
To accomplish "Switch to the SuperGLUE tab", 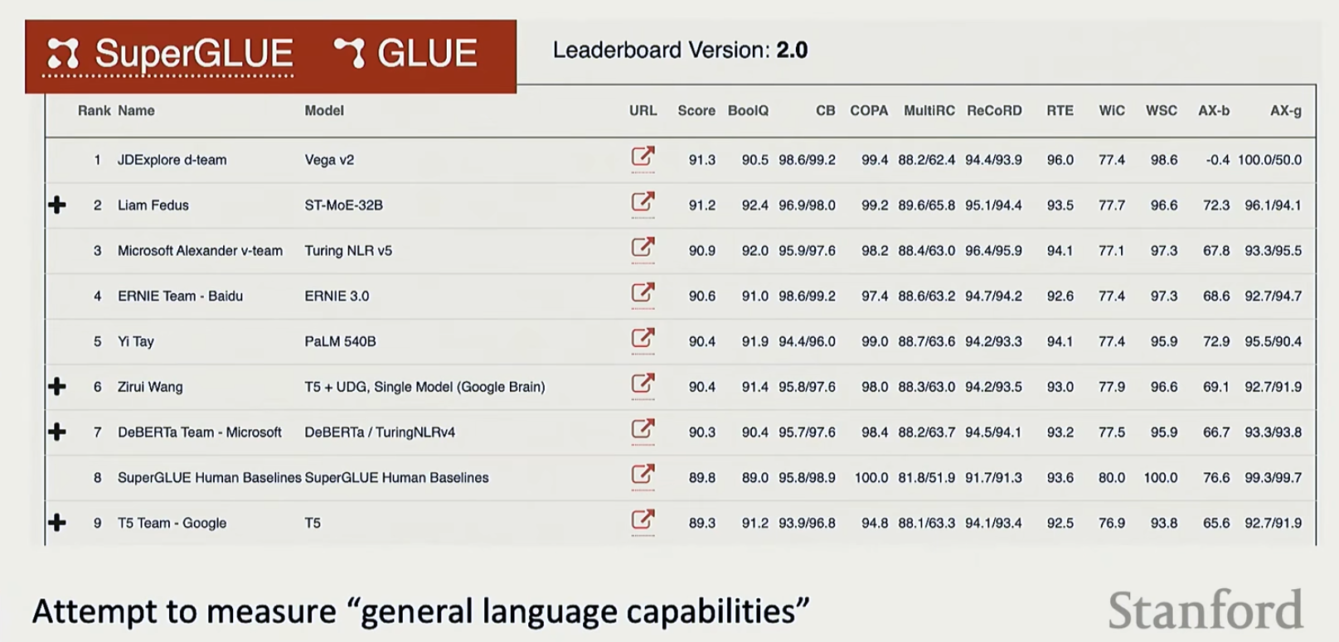I will (x=170, y=55).
